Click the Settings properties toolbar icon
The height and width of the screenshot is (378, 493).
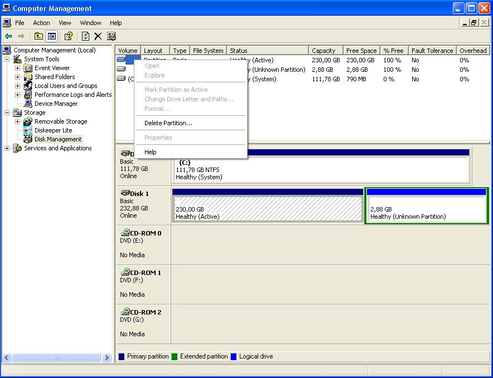(112, 36)
